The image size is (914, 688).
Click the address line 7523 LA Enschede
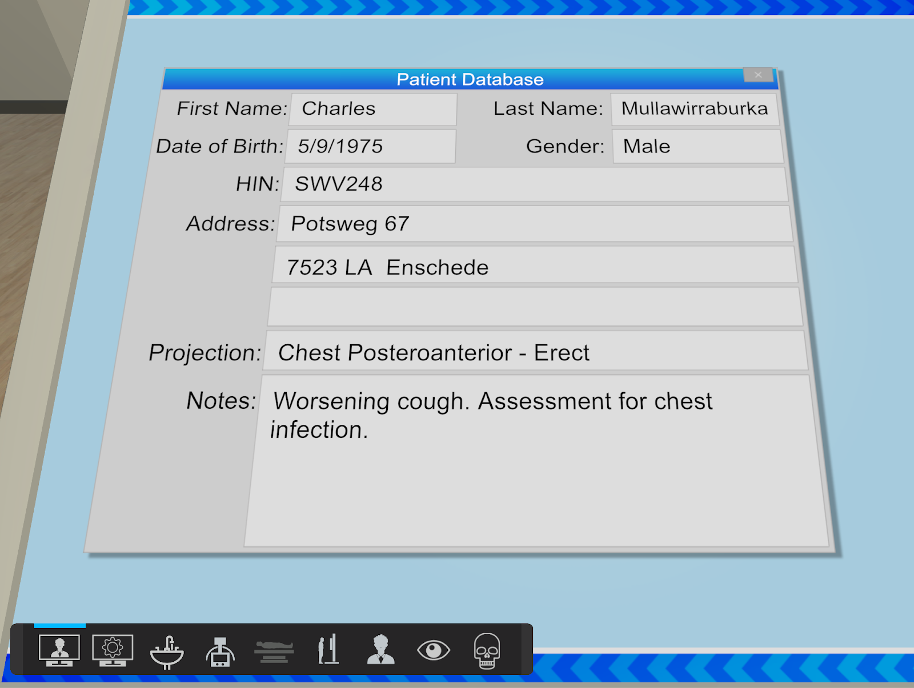(535, 265)
